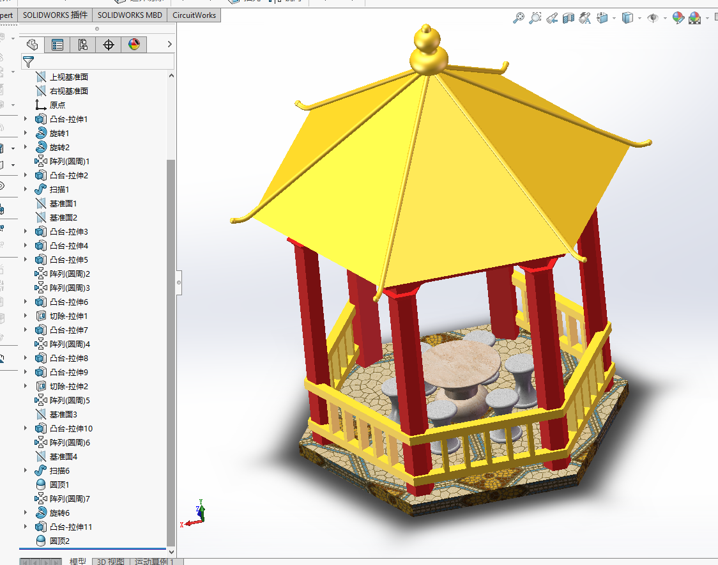This screenshot has width=718, height=565.
Task: Click the Display Style cube icon
Action: coord(627,18)
